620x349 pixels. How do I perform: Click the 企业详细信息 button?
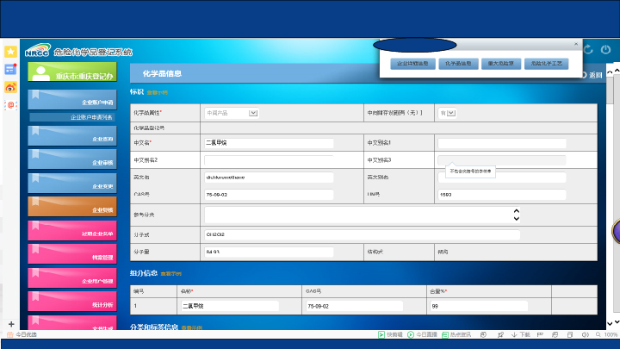coord(411,64)
